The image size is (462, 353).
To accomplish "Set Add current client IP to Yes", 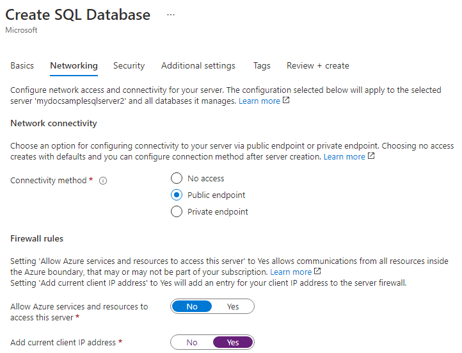I will [x=233, y=343].
